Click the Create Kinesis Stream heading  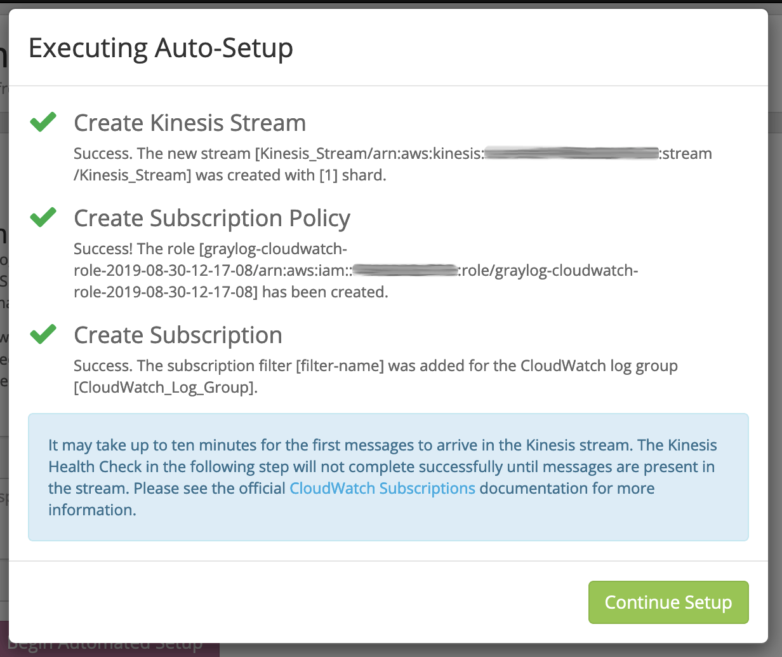tap(190, 123)
